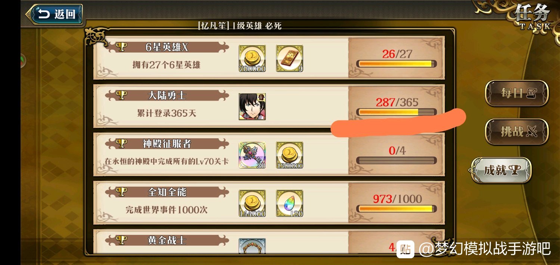
Task: Open the 大陆勇士 achievement entry title
Action: point(167,95)
